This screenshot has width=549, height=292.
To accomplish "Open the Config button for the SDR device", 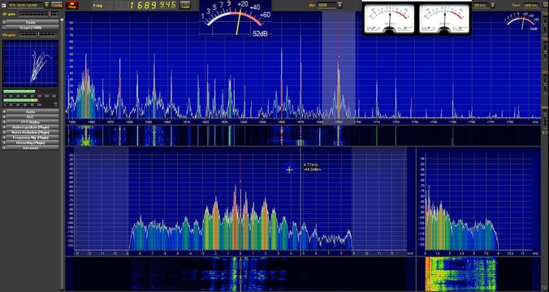I will click(57, 5).
